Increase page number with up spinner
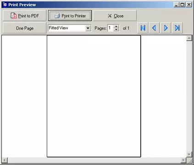194x165 pixels. 116,26
